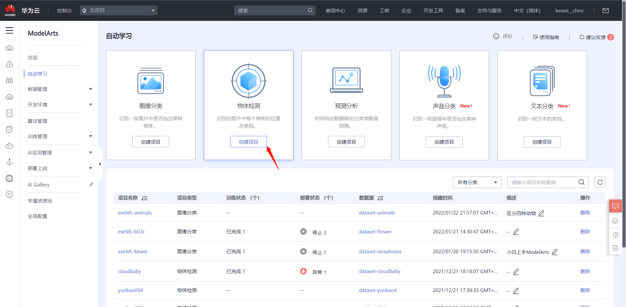Open the hamburger menu icon
626x307 pixels.
tap(9, 30)
